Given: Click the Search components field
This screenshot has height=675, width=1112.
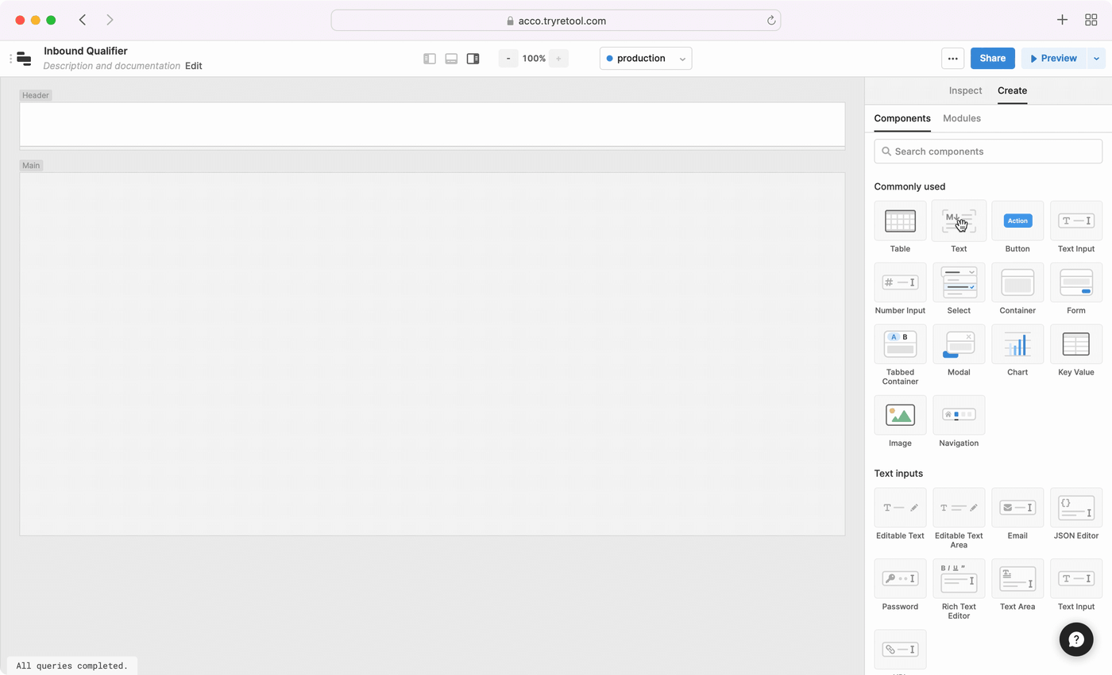Looking at the screenshot, I should [x=988, y=151].
